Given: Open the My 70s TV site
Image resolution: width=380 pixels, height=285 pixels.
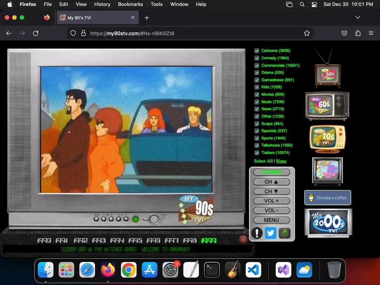Looking at the screenshot, I should click(x=327, y=139).
